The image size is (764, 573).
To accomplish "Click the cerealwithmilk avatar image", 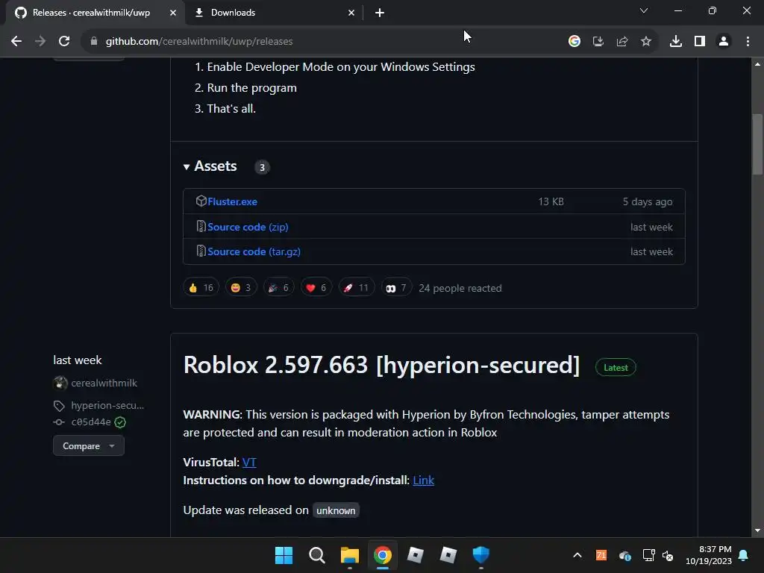I will [60, 383].
